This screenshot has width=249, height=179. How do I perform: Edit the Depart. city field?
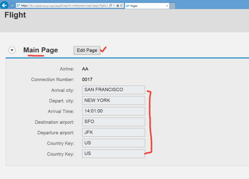tap(114, 101)
